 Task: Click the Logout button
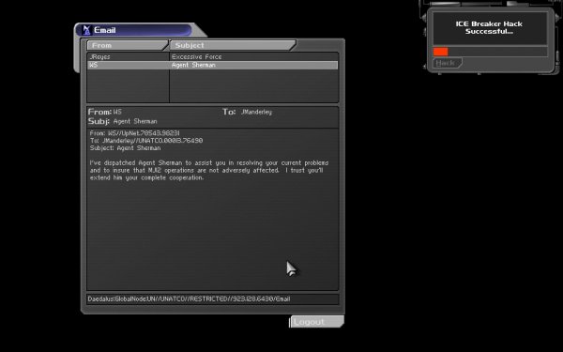[x=317, y=322]
